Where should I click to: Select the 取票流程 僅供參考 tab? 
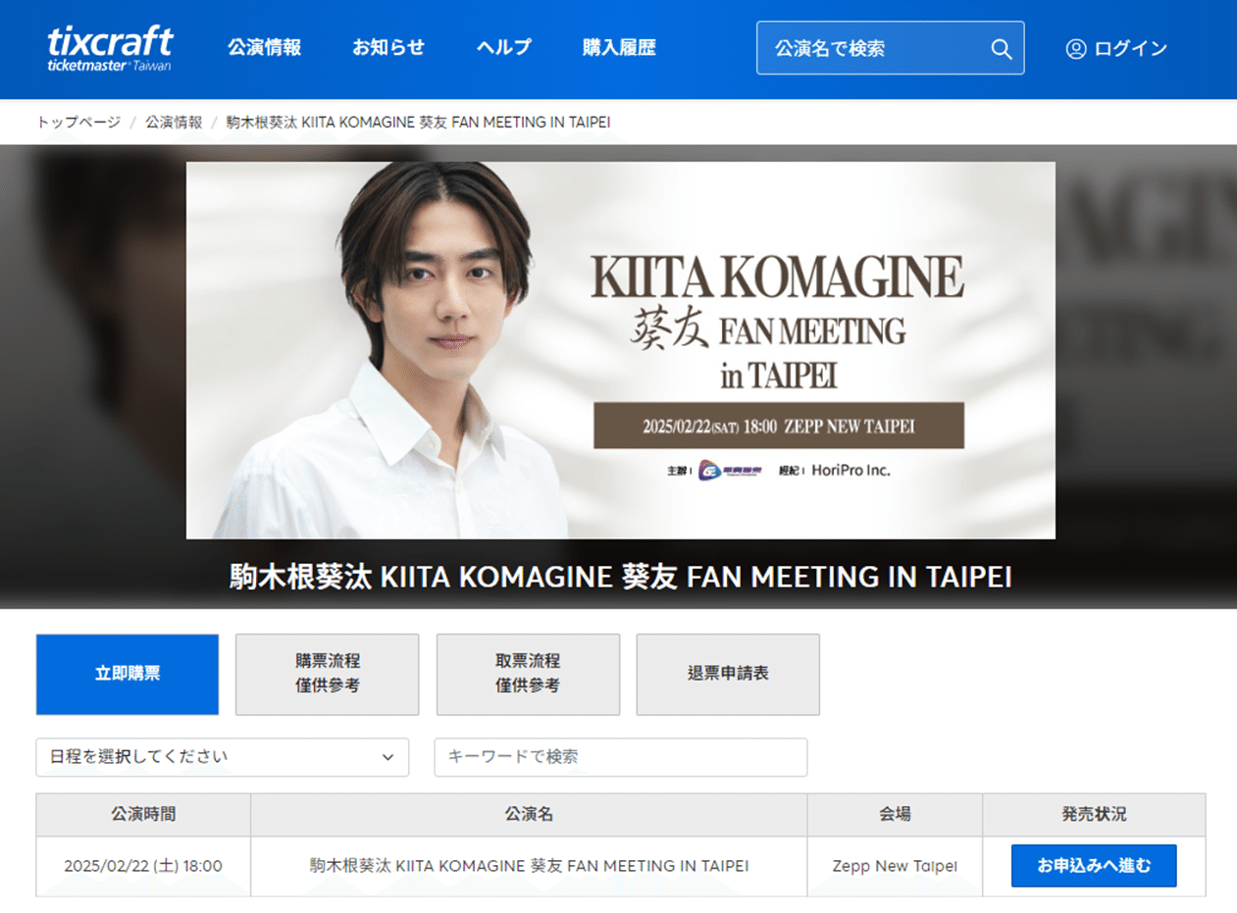[x=528, y=674]
